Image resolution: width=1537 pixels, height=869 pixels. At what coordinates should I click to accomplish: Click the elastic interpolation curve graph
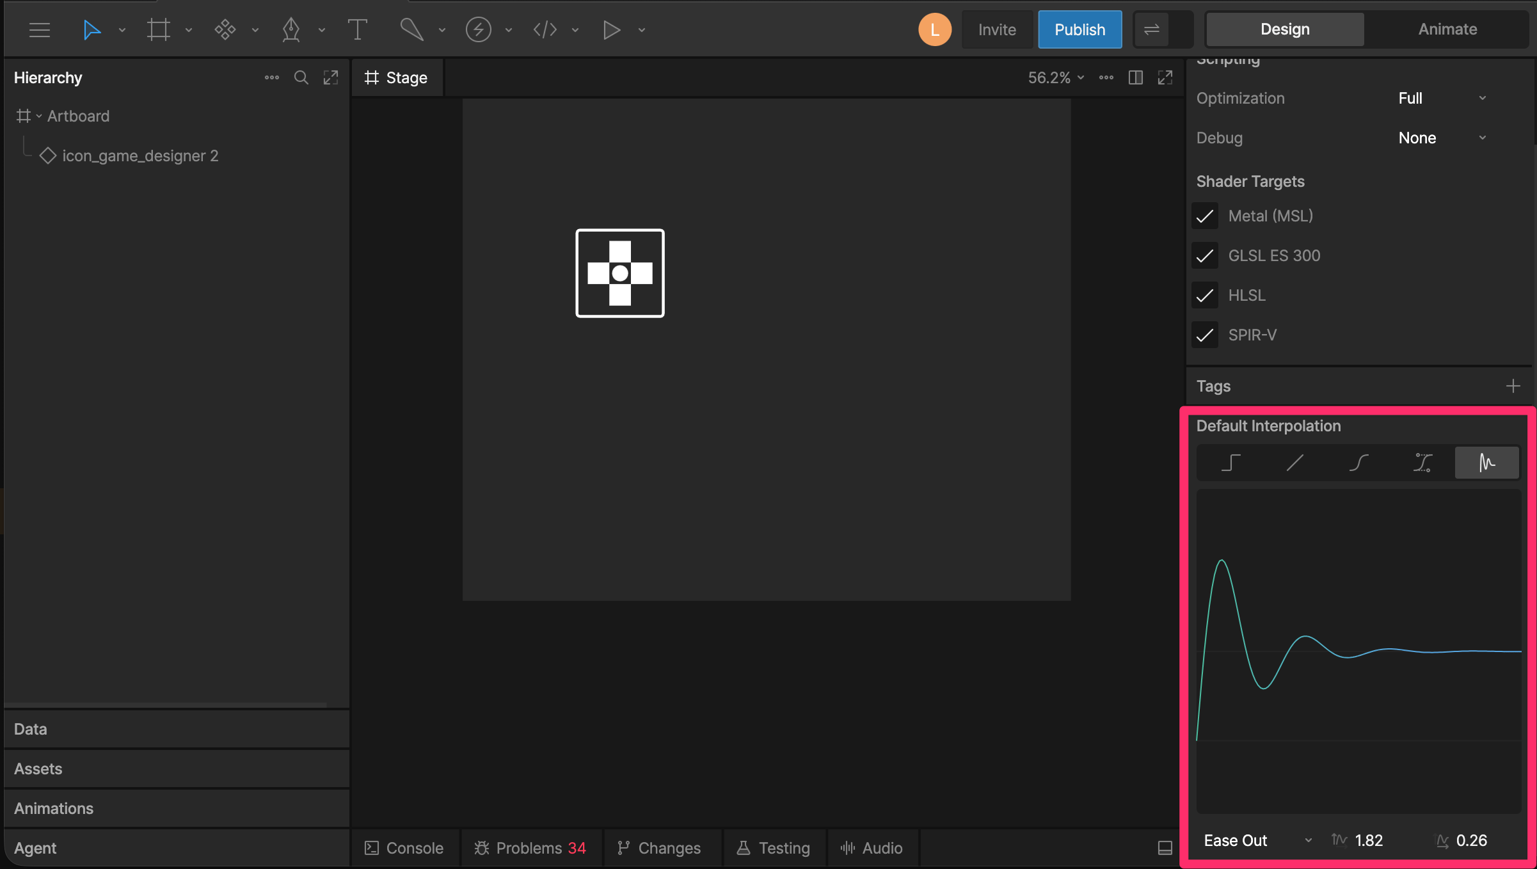(x=1358, y=651)
